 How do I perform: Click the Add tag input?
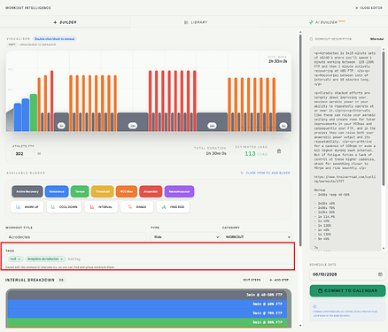(74, 259)
